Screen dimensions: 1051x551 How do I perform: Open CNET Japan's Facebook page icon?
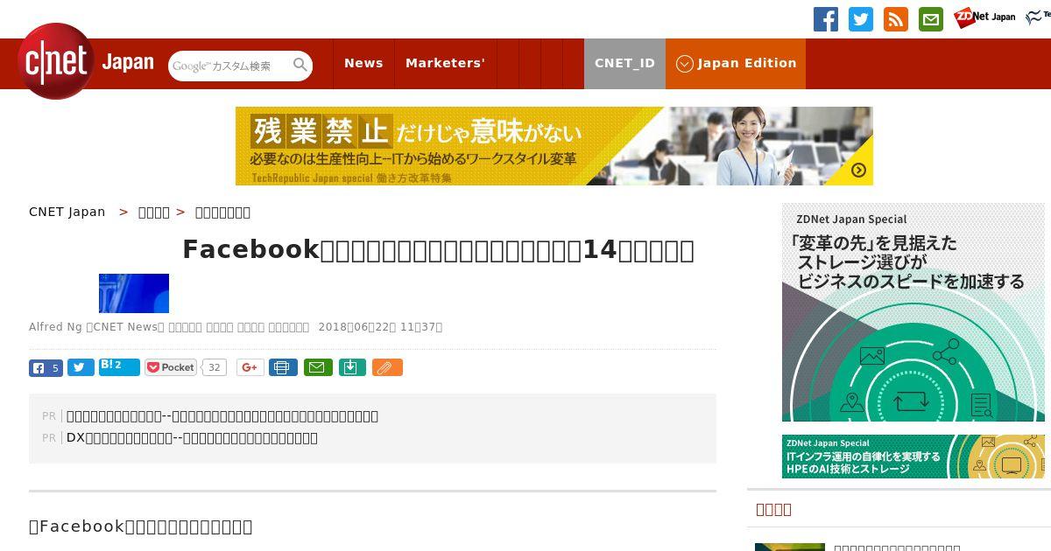(x=826, y=19)
